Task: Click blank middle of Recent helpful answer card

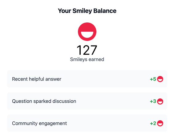Action: (x=105, y=79)
